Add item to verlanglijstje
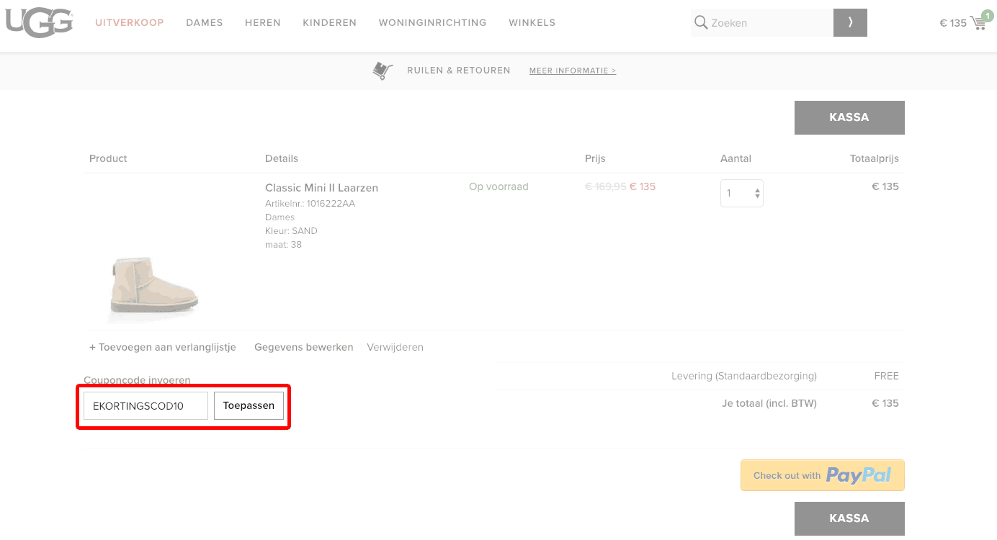Image resolution: width=997 pixels, height=540 pixels. [163, 347]
